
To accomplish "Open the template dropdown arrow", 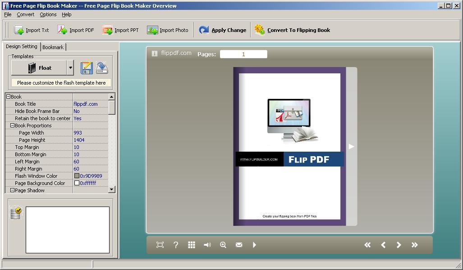I will pyautogui.click(x=70, y=68).
